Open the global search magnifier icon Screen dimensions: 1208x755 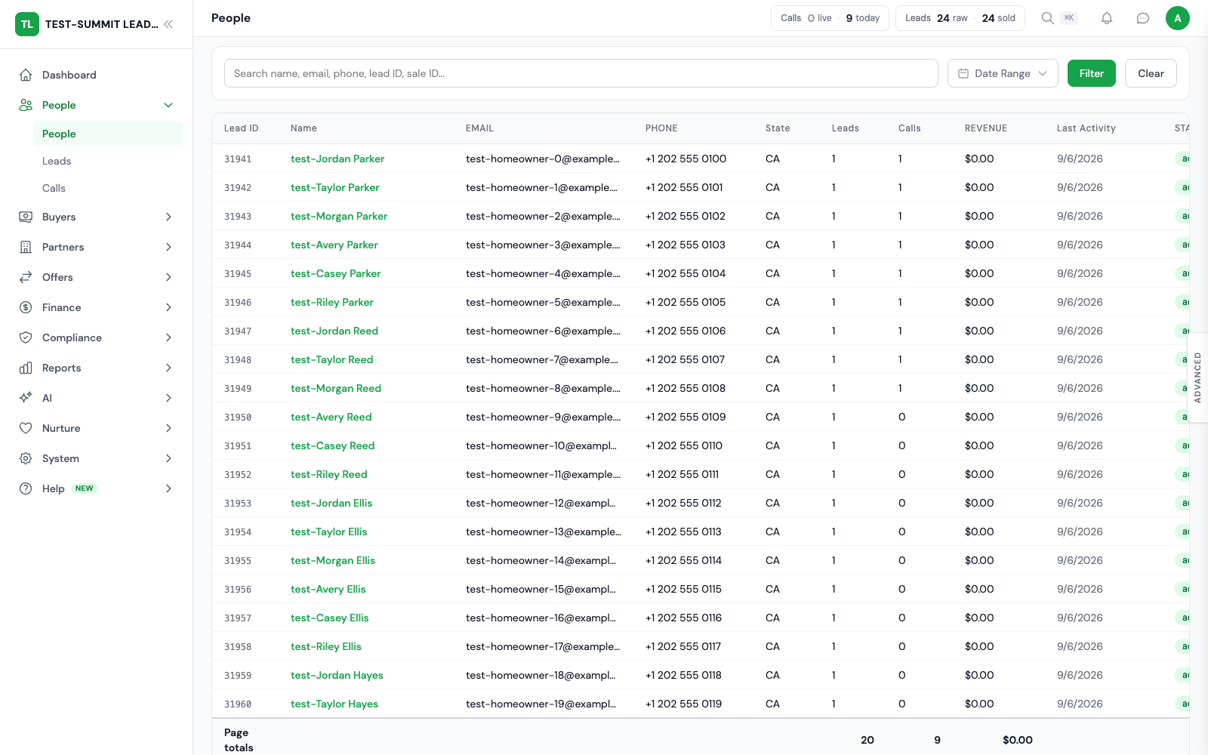pos(1047,18)
